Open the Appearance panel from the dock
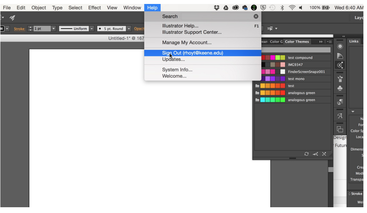 [x=340, y=46]
